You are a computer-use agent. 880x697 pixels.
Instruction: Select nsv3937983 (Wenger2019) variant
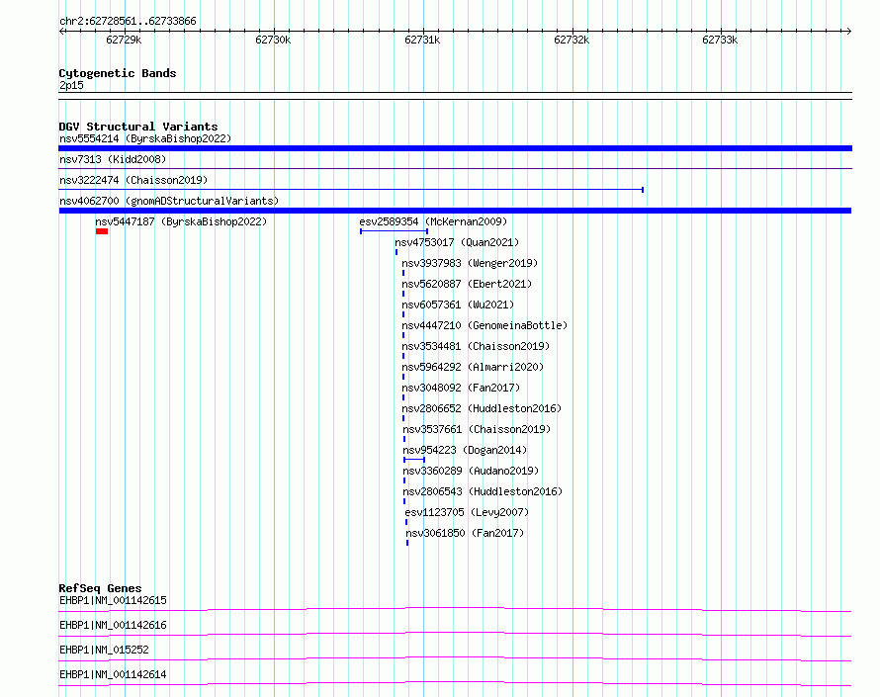(470, 263)
